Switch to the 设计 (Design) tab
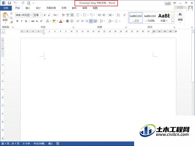Viewport: 195px width, 146px height. (x=38, y=8)
